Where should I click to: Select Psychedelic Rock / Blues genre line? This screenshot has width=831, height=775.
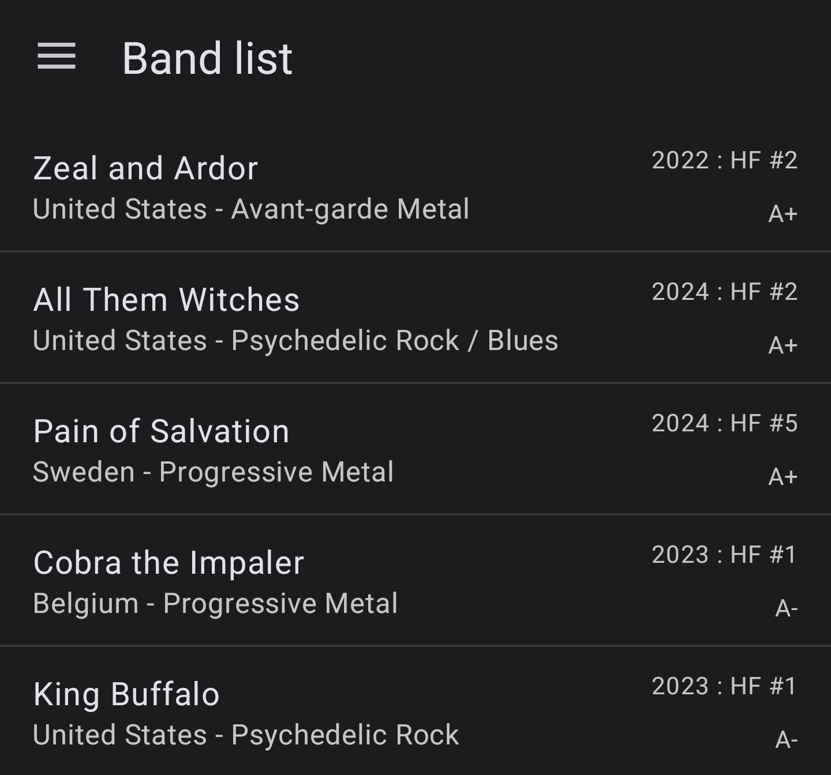[295, 341]
